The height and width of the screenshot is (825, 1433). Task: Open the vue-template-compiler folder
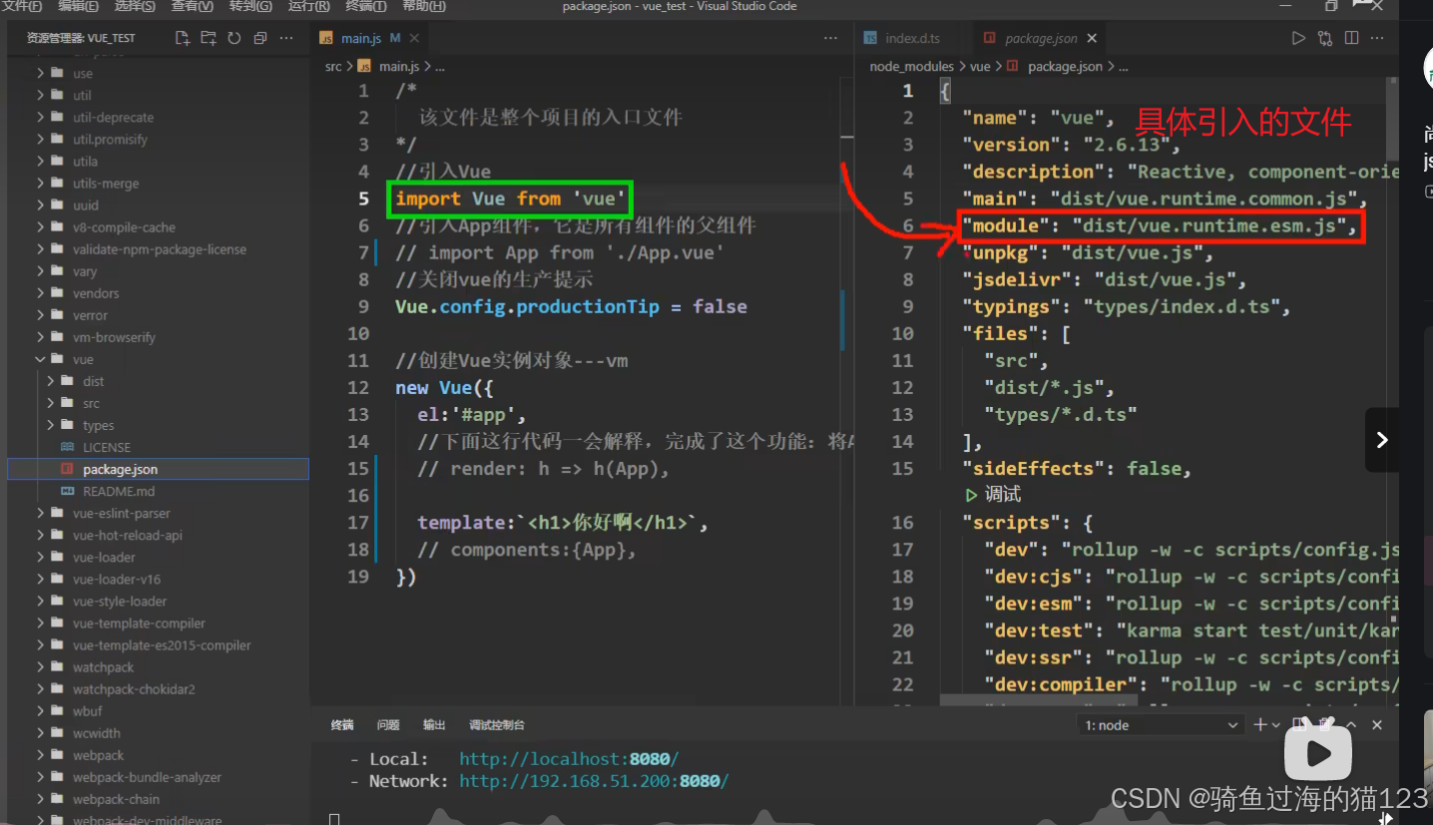pos(139,623)
